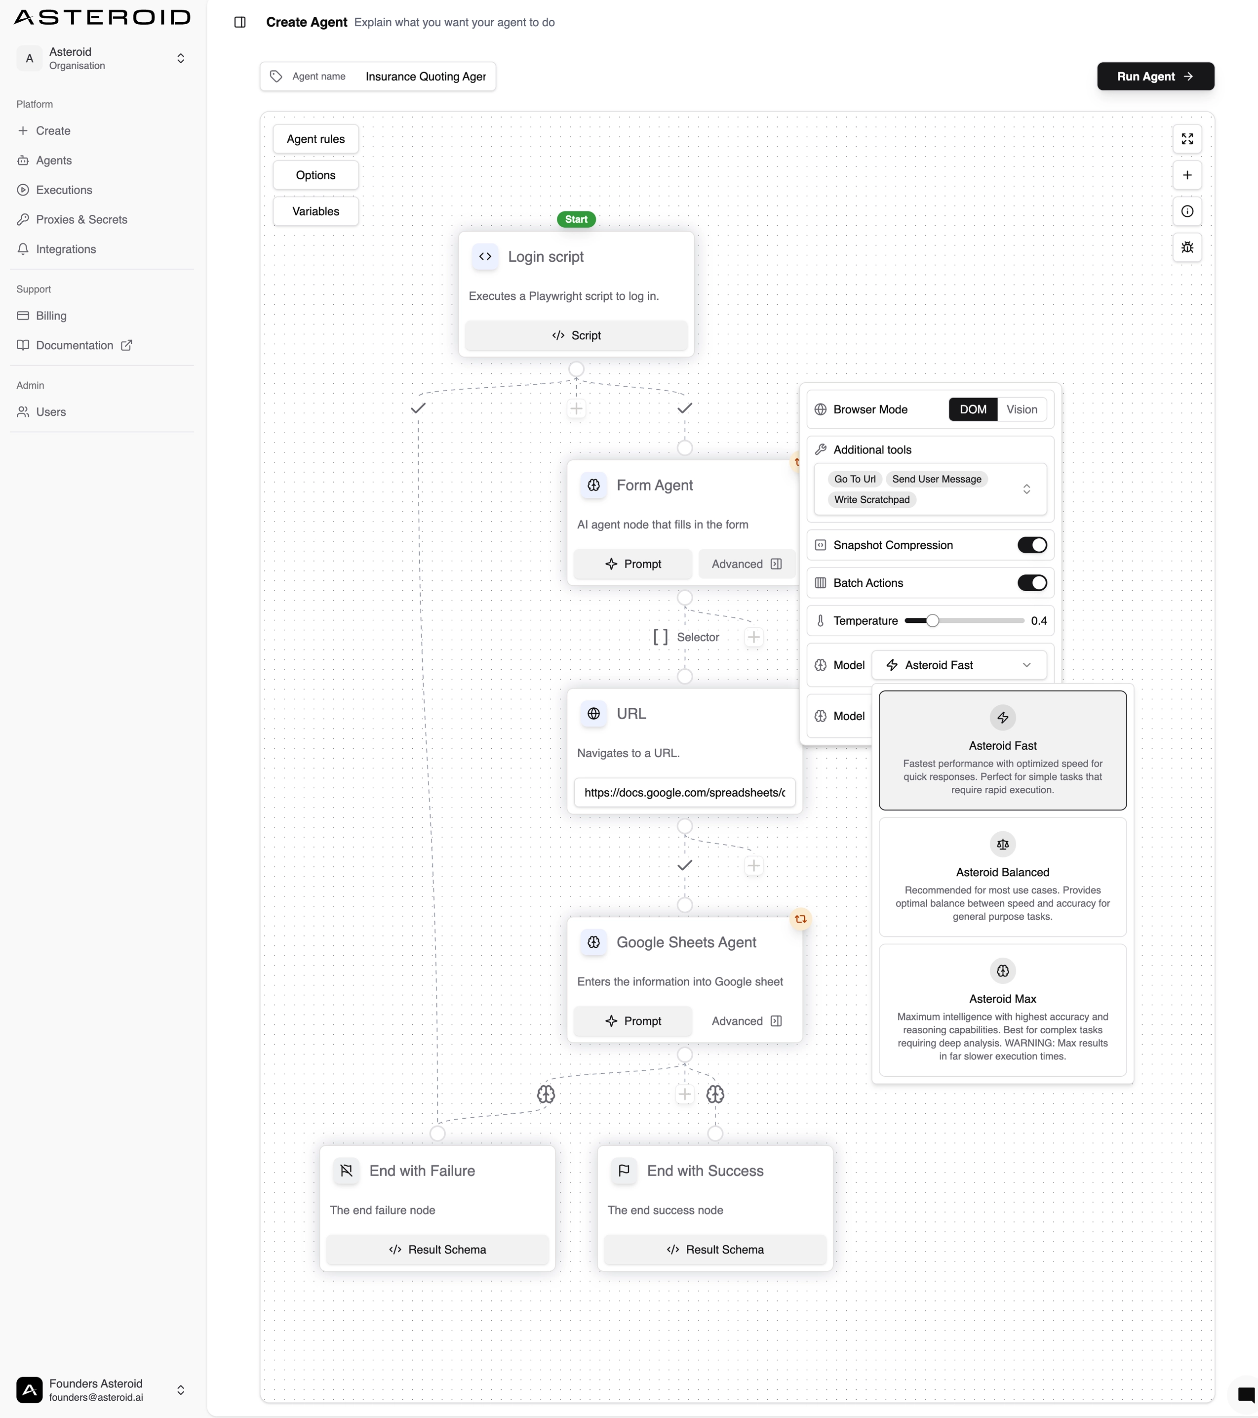Click the Google Sheets URL input field
The height and width of the screenshot is (1418, 1258).
tap(684, 793)
